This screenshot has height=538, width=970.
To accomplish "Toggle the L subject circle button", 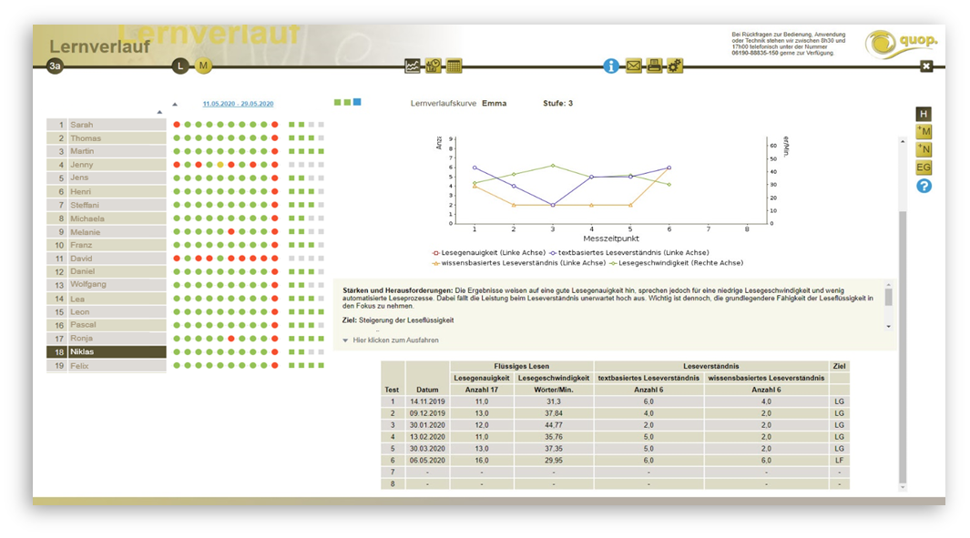I will point(180,66).
